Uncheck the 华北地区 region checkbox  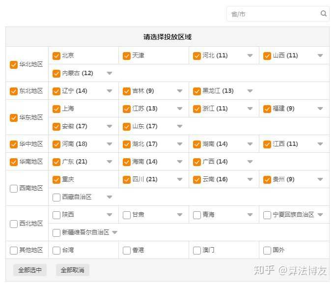click(14, 64)
